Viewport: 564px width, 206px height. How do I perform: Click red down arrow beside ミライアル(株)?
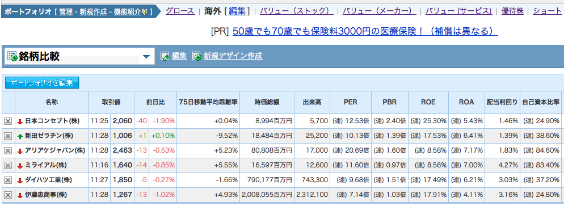[20, 166]
